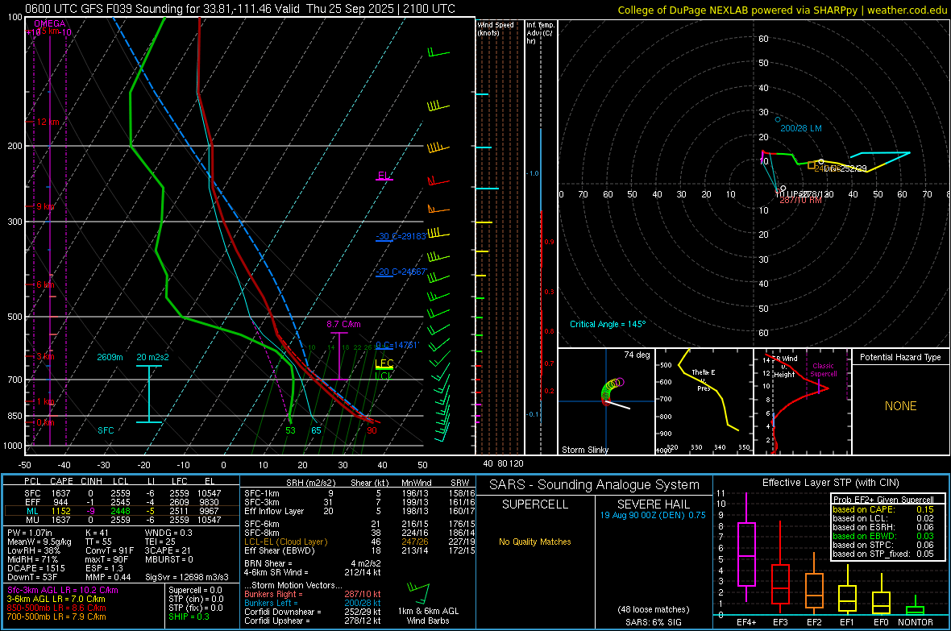Screen dimensions: 951x631
Task: Click the cyan surface dewpoint value 65
Action: pyautogui.click(x=316, y=430)
